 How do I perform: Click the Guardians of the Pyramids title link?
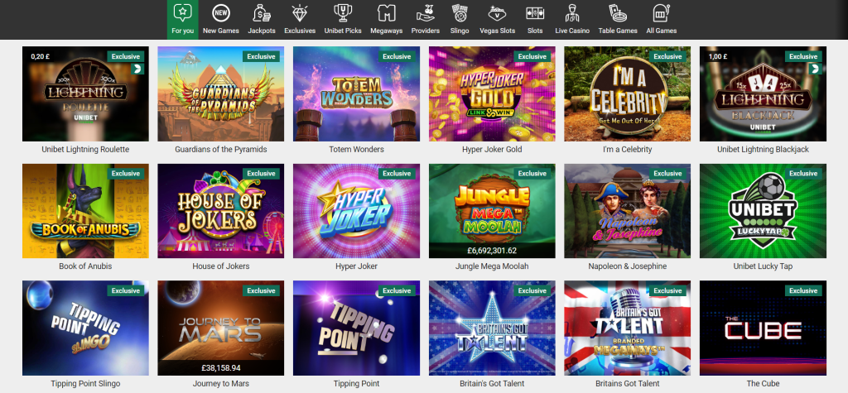[x=220, y=149]
